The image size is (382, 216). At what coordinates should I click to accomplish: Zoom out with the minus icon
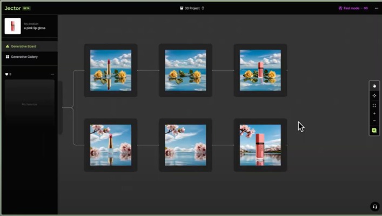[x=374, y=122]
